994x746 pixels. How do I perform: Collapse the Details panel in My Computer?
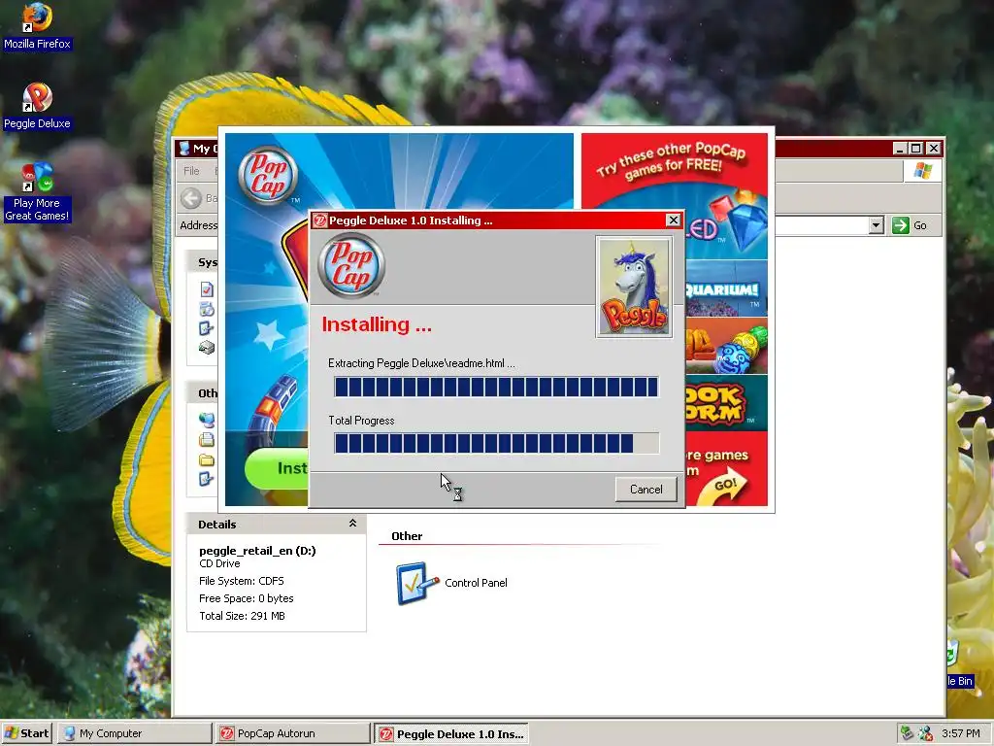pyautogui.click(x=352, y=524)
